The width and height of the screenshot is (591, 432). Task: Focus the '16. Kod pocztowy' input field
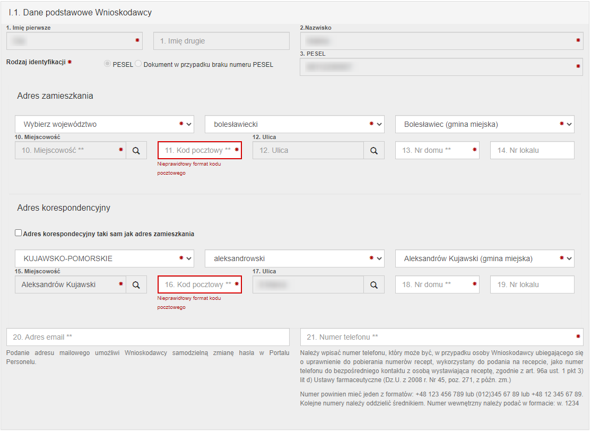click(x=197, y=285)
